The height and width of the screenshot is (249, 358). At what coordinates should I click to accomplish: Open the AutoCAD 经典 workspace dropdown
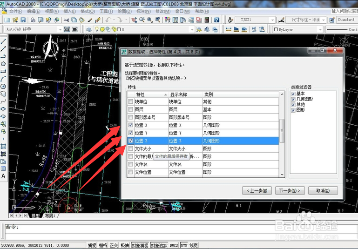(60, 29)
